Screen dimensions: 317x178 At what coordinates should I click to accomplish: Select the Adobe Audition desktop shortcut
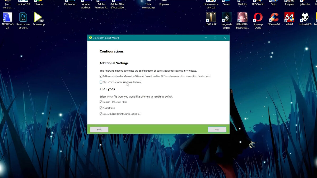point(86,4)
